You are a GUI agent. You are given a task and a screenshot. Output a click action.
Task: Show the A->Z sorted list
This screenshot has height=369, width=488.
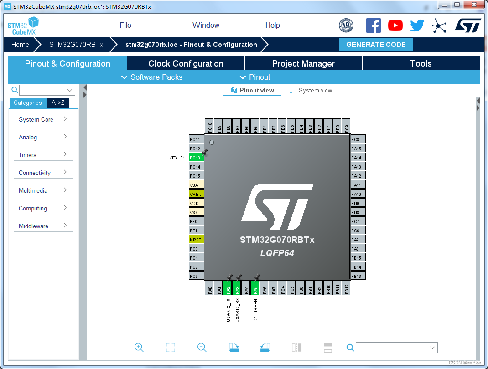tap(58, 102)
